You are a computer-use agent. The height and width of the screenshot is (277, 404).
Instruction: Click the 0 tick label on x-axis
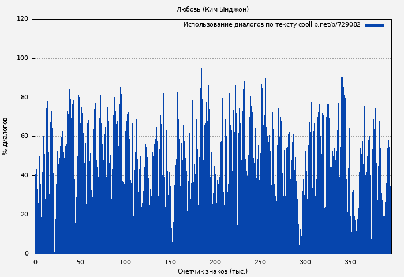coord(35,262)
